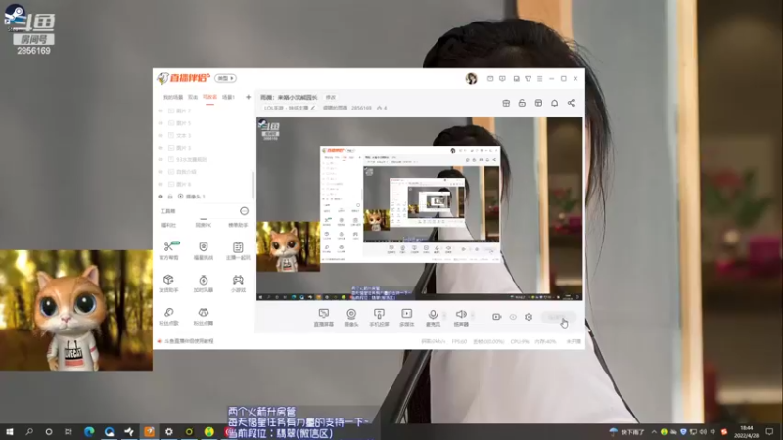This screenshot has width=783, height=440.
Task: Toggle visibility of layer 图片 7
Action: [161, 110]
